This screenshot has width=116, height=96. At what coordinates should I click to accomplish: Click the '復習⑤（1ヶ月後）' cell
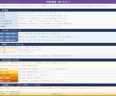[x=9, y=81]
